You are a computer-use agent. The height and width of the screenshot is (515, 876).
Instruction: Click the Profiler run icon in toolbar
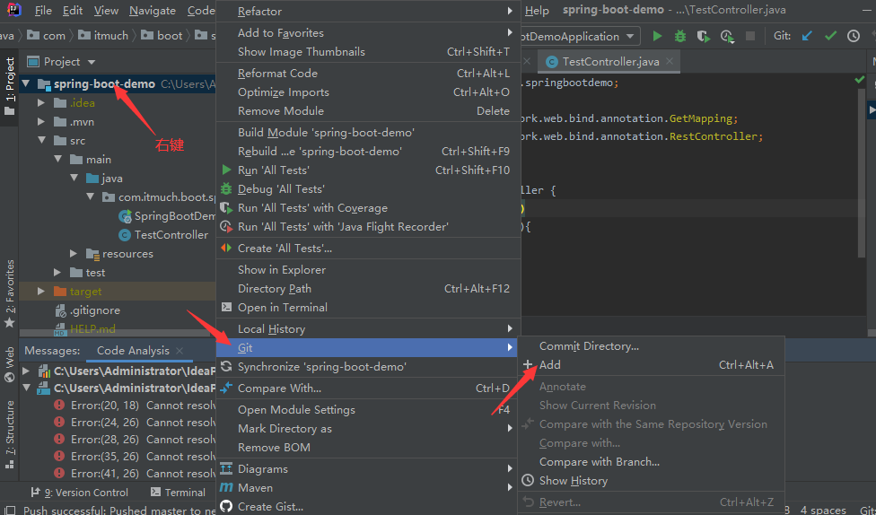pos(727,36)
